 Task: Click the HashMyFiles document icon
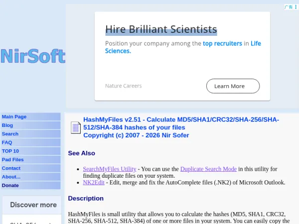pyautogui.click(x=76, y=127)
